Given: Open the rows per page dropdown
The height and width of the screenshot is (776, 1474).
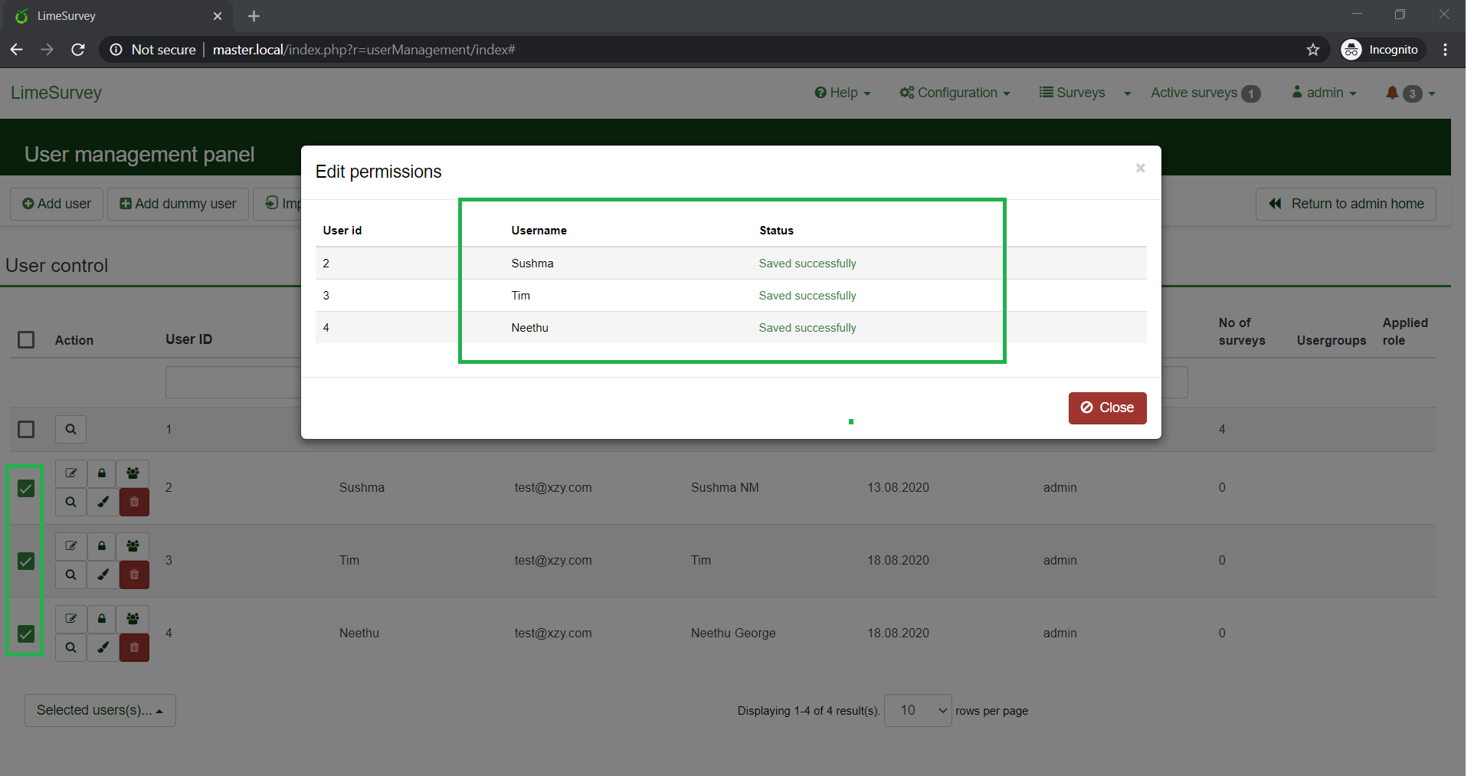Looking at the screenshot, I should (917, 711).
